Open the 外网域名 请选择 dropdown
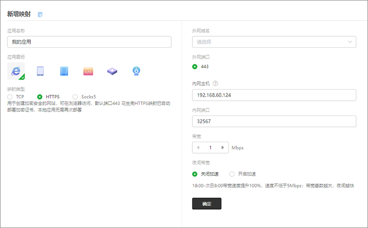 [274, 42]
